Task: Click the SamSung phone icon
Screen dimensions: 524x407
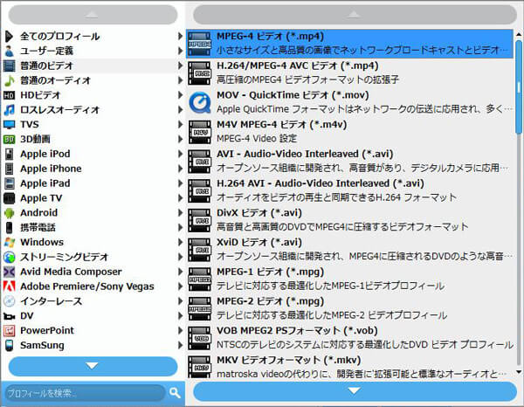Action: pyautogui.click(x=9, y=345)
